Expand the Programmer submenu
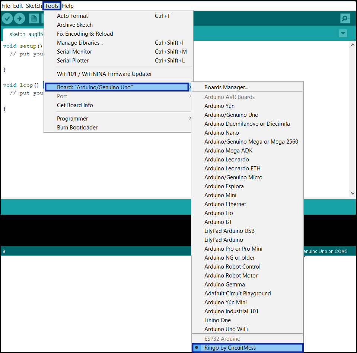Screen dimensions: 357x353 [x=72, y=119]
